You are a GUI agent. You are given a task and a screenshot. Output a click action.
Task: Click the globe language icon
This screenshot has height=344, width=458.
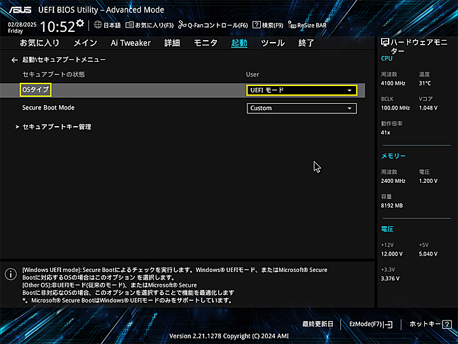pos(98,25)
